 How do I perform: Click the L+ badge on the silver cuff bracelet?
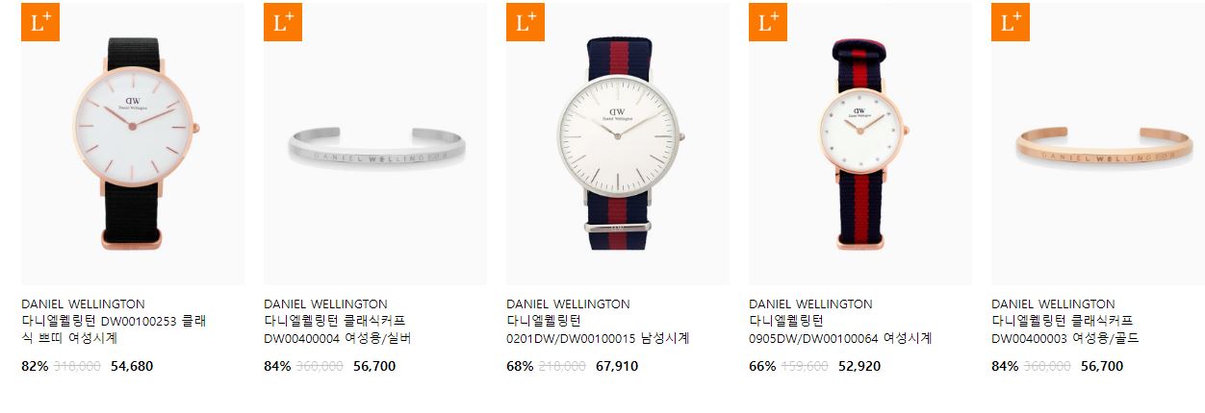283,22
